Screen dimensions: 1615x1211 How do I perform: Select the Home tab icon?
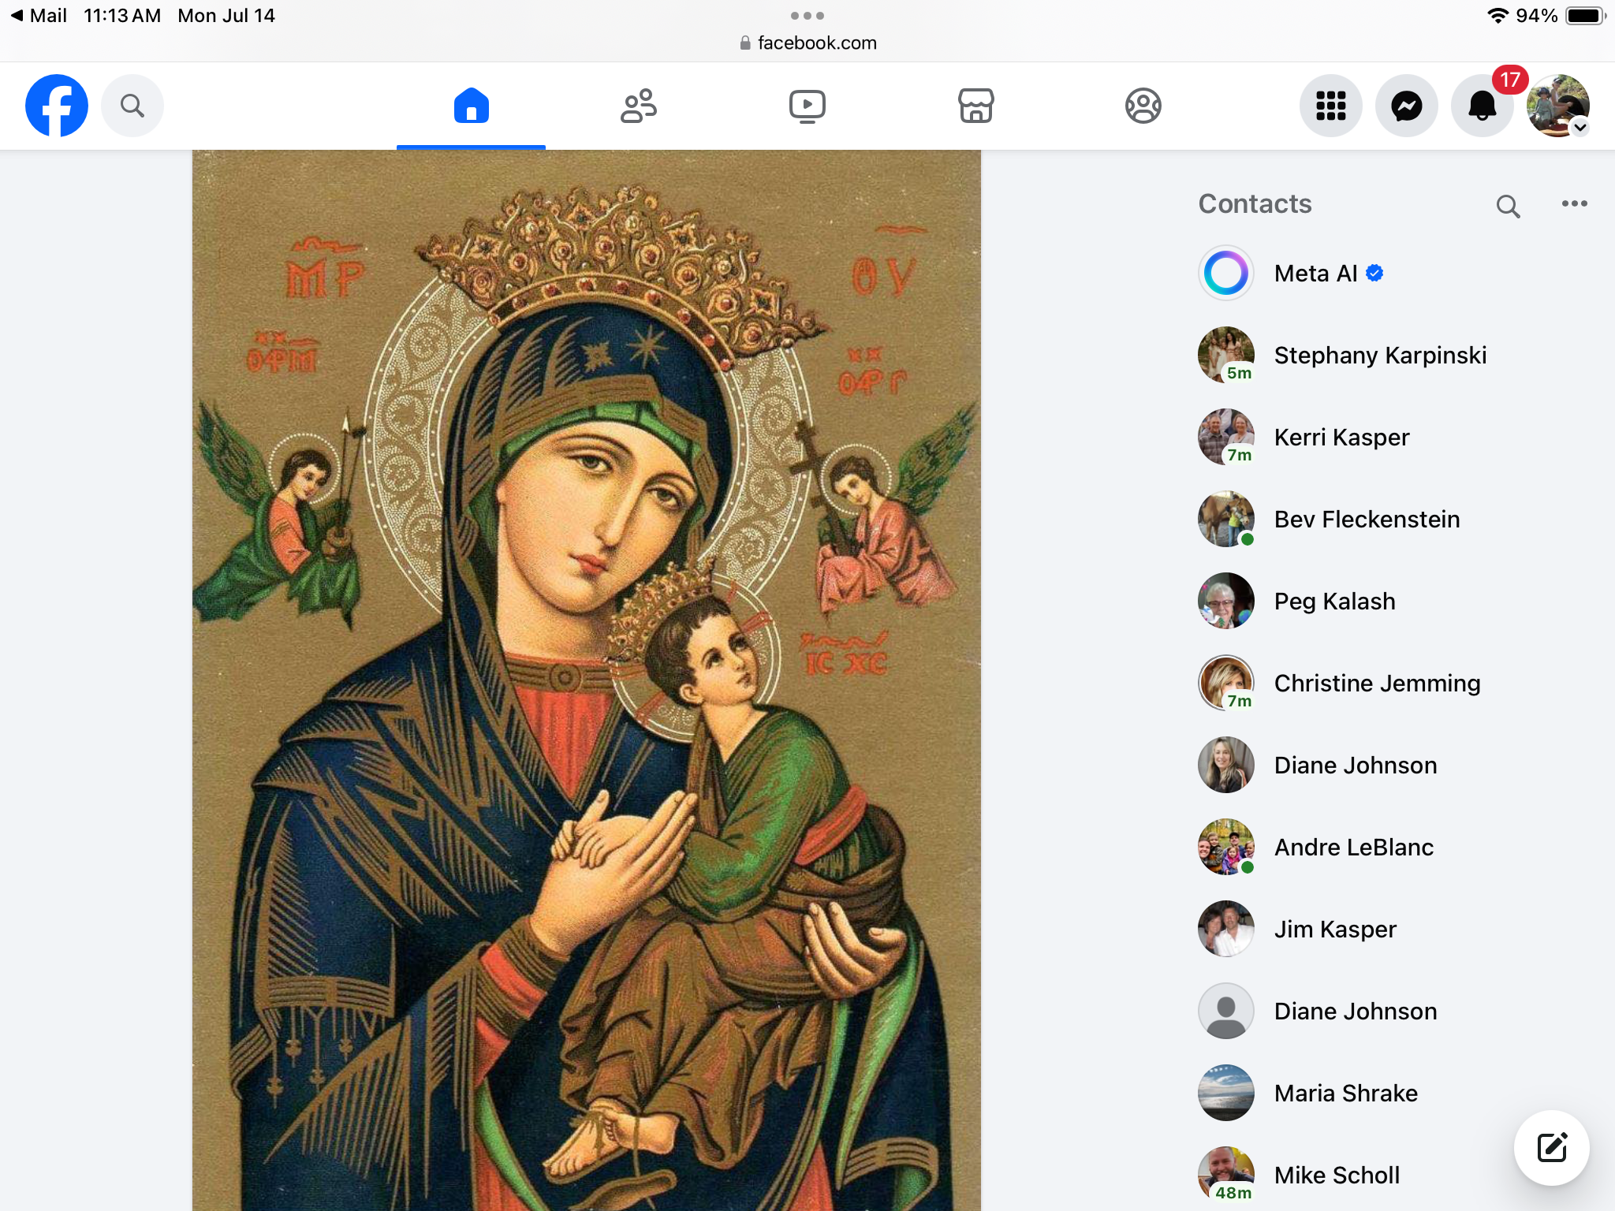click(x=471, y=106)
